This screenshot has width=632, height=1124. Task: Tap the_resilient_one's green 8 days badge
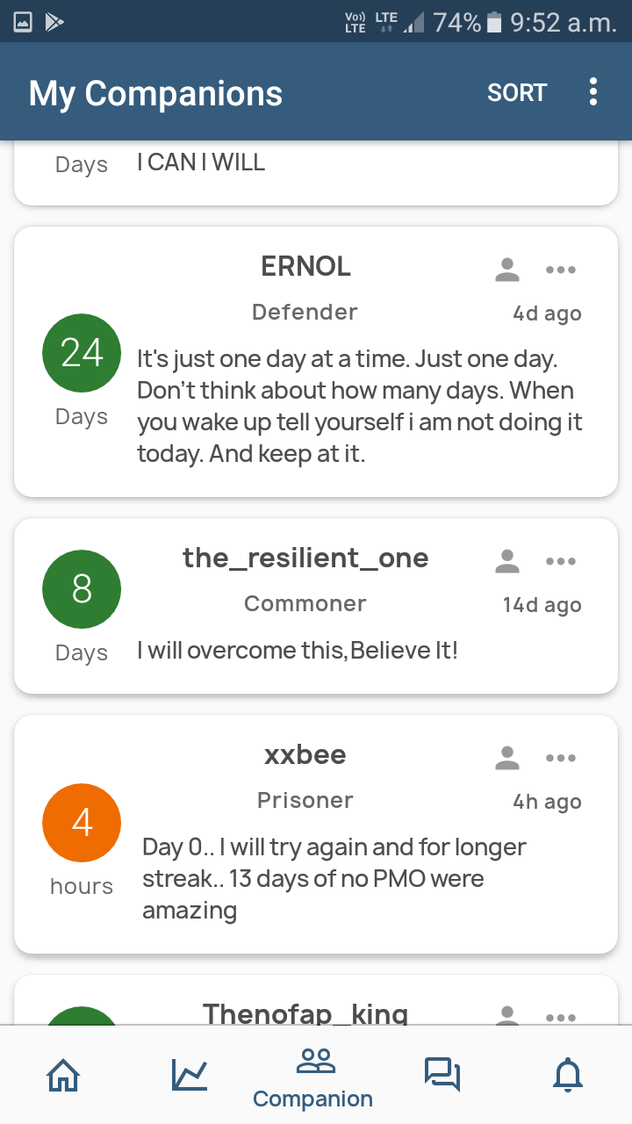point(82,589)
